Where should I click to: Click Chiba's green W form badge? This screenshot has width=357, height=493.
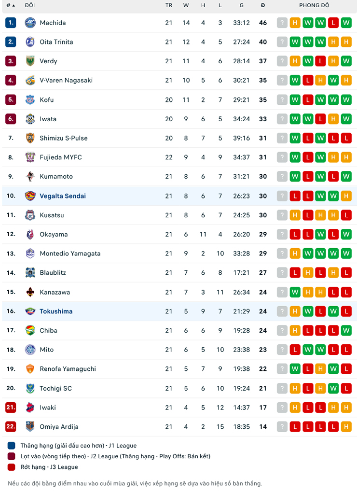point(346,331)
